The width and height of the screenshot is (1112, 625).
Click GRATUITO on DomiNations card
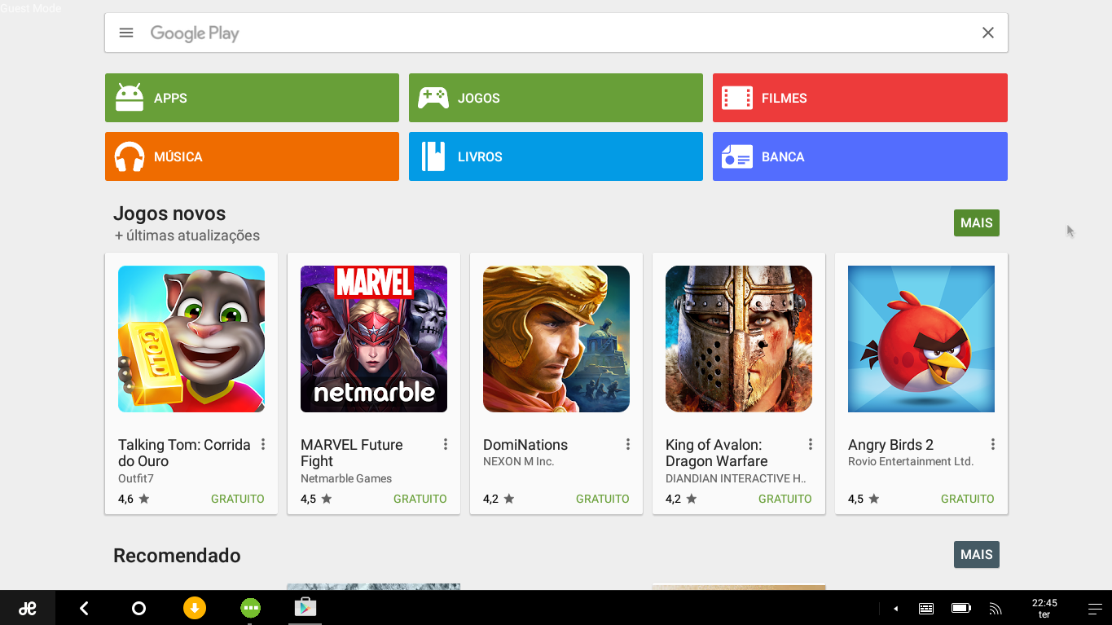pos(603,499)
